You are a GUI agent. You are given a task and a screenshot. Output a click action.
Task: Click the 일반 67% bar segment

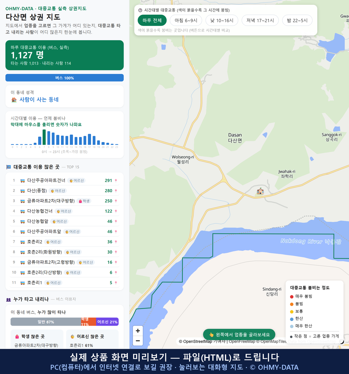46,322
